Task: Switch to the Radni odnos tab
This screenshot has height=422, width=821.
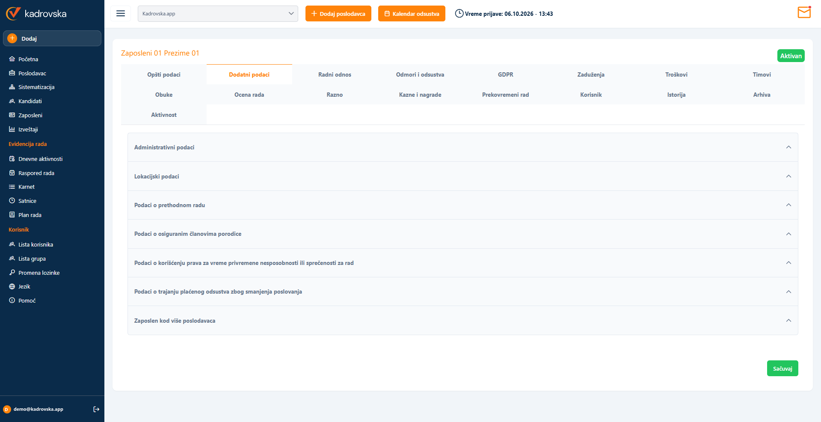Action: pyautogui.click(x=335, y=74)
